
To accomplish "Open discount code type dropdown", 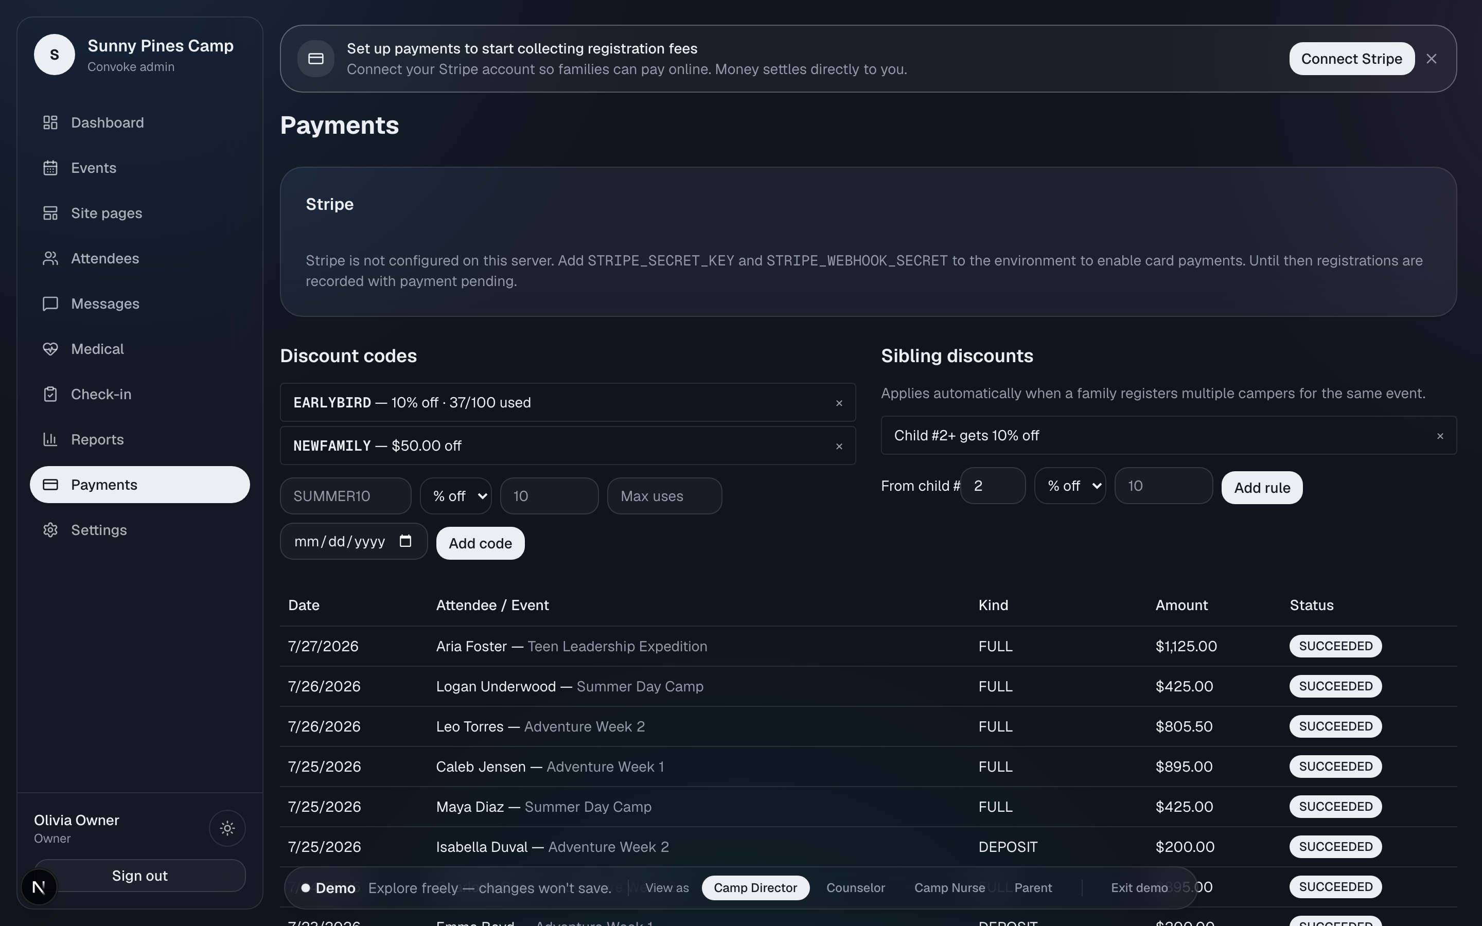I will pyautogui.click(x=455, y=496).
